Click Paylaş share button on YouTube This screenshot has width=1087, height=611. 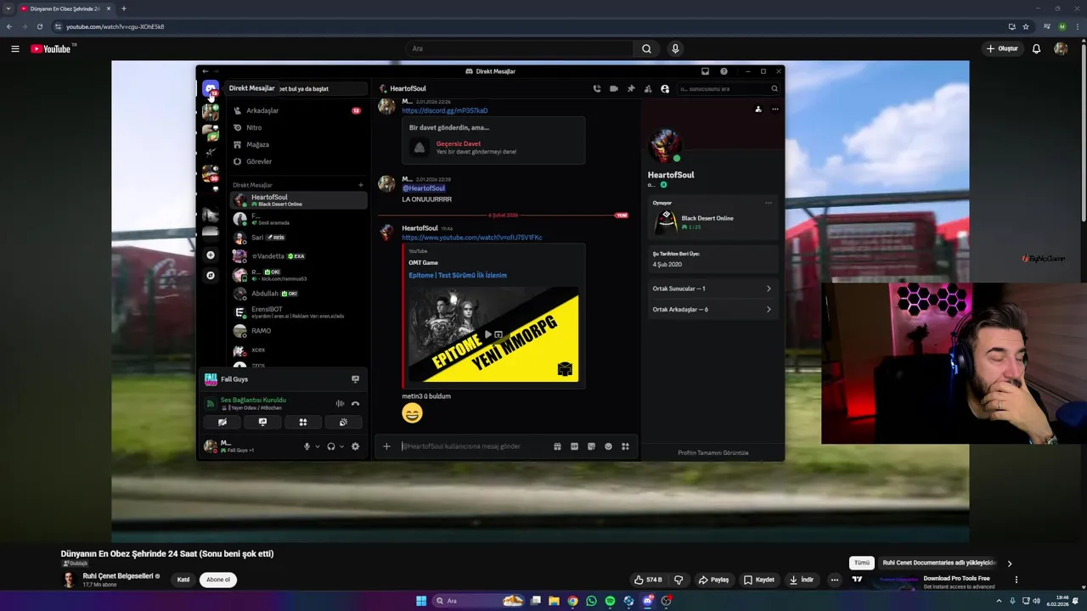tap(713, 580)
